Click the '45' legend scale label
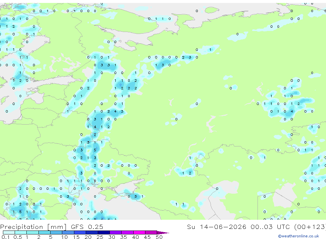This screenshot has height=239, width=326. coord(147,237)
